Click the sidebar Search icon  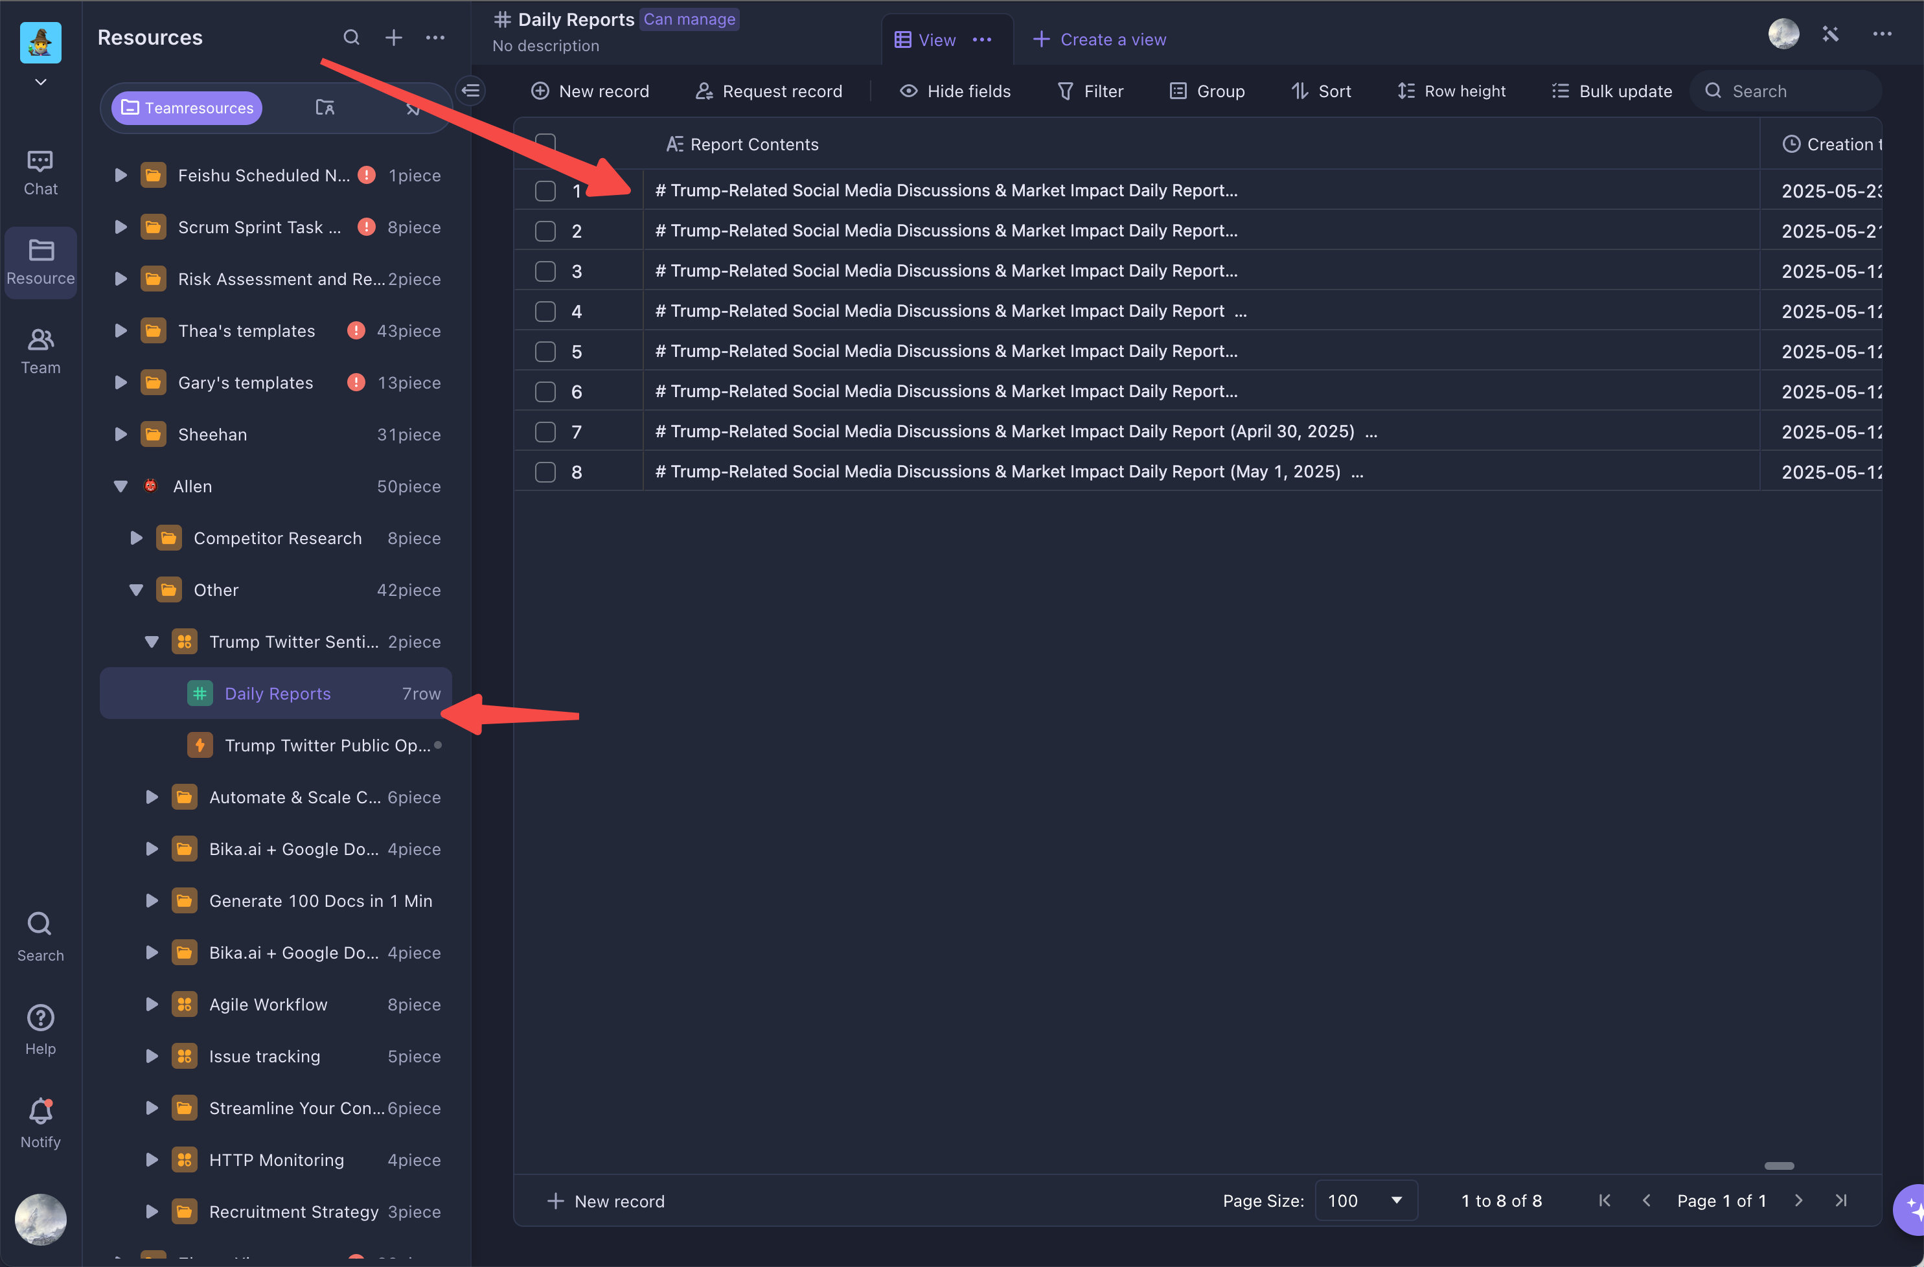40,923
